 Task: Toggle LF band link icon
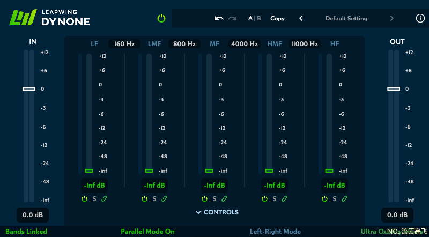tap(104, 199)
